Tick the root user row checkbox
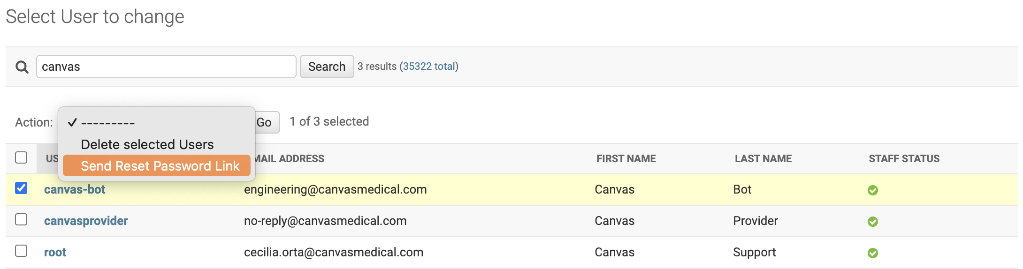Screen dimensions: 1023x269 (x=21, y=251)
